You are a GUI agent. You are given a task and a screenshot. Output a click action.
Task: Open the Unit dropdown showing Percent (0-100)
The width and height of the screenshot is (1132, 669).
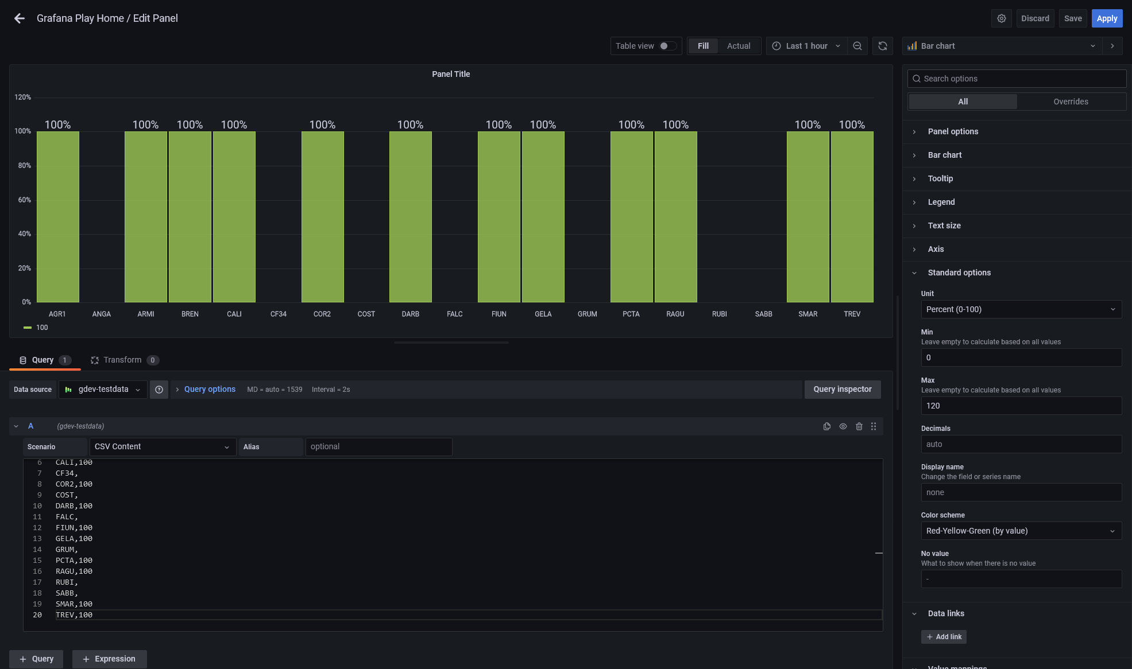(x=1021, y=309)
